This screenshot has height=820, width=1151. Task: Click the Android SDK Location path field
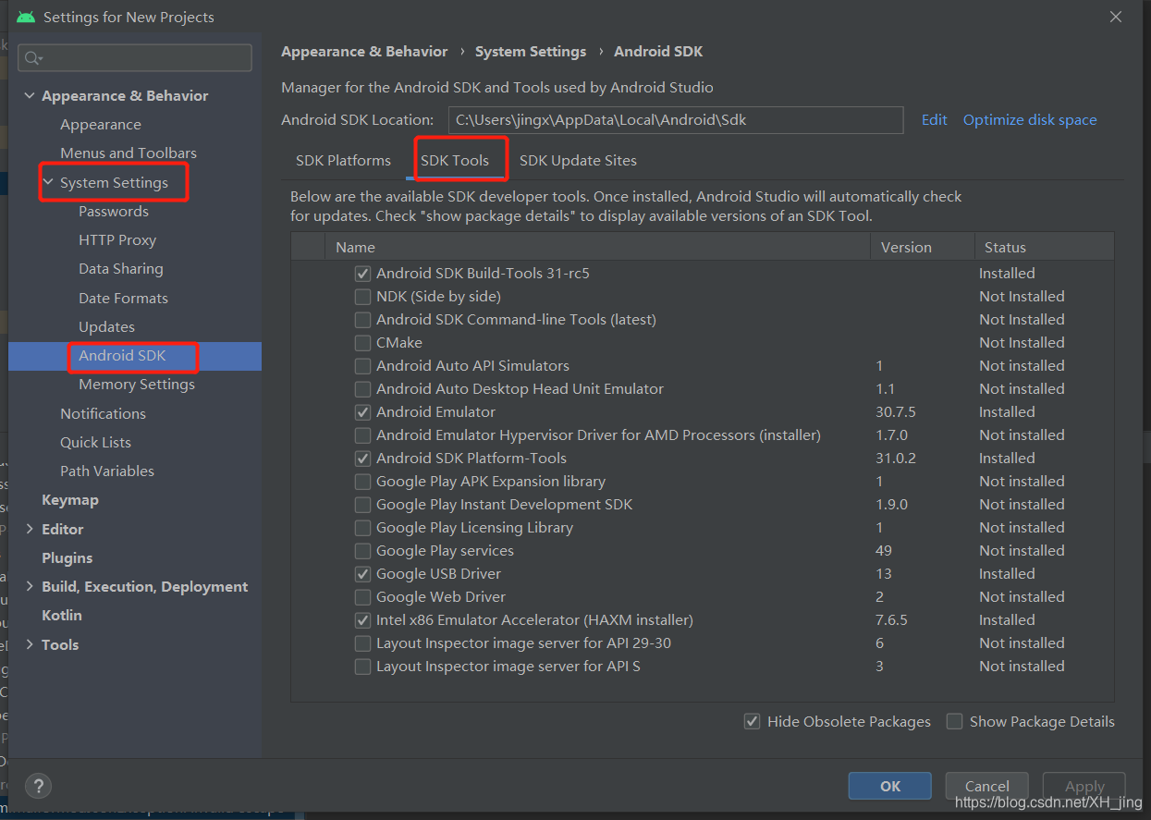[676, 120]
